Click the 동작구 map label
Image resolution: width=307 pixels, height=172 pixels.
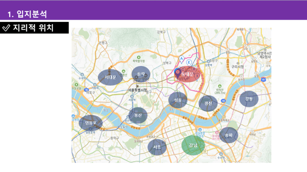click(x=115, y=138)
